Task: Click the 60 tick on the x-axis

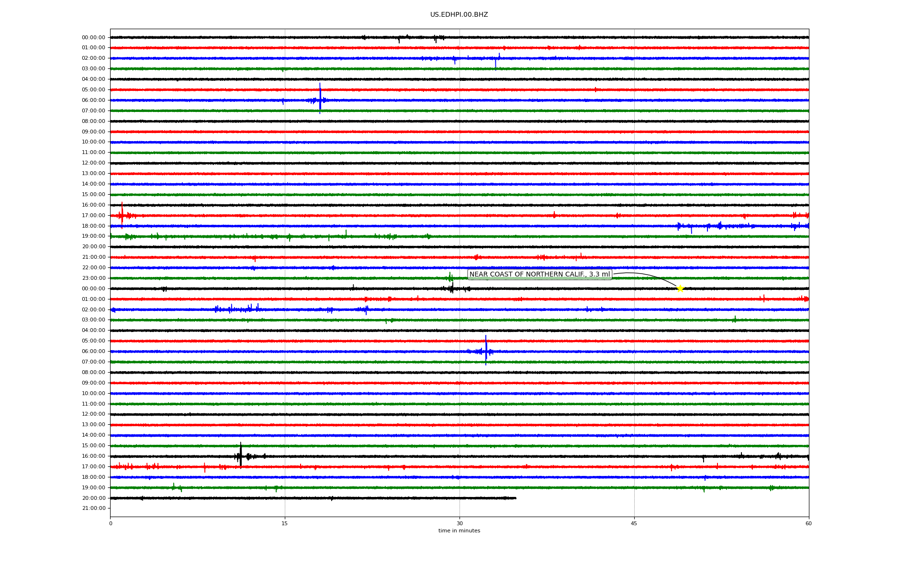Action: (808, 523)
